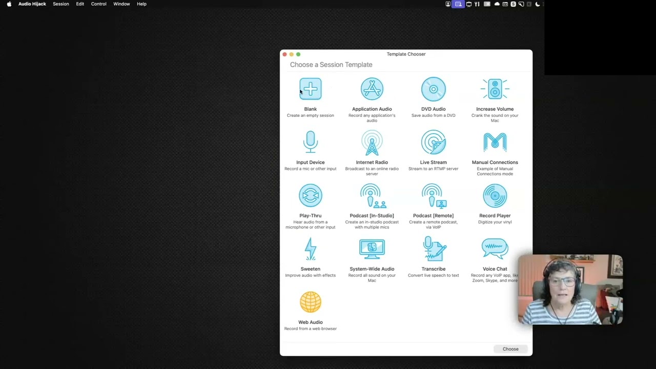
Task: Select the Podcast [In-Studio] template icon
Action: pyautogui.click(x=372, y=196)
